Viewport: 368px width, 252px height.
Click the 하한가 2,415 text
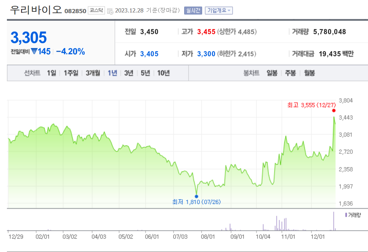tap(237, 54)
